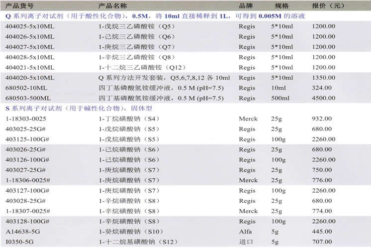The height and width of the screenshot is (248, 371).
Task: Select product code 404025-5x10ML
Action: (29, 26)
